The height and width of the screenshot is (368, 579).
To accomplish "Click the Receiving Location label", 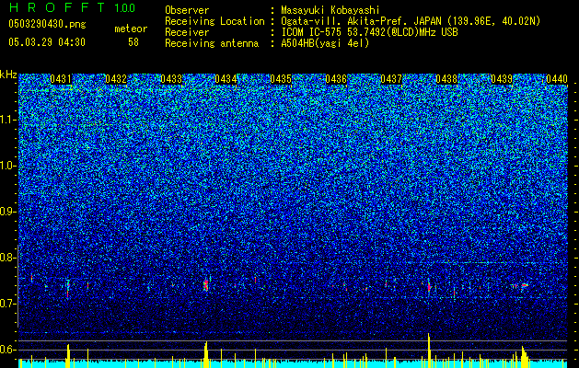I will point(214,21).
